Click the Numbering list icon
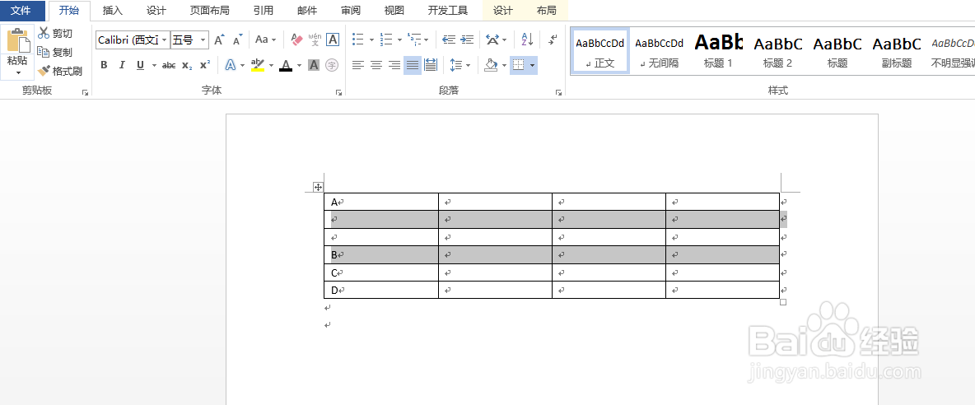The image size is (975, 405). (x=386, y=40)
